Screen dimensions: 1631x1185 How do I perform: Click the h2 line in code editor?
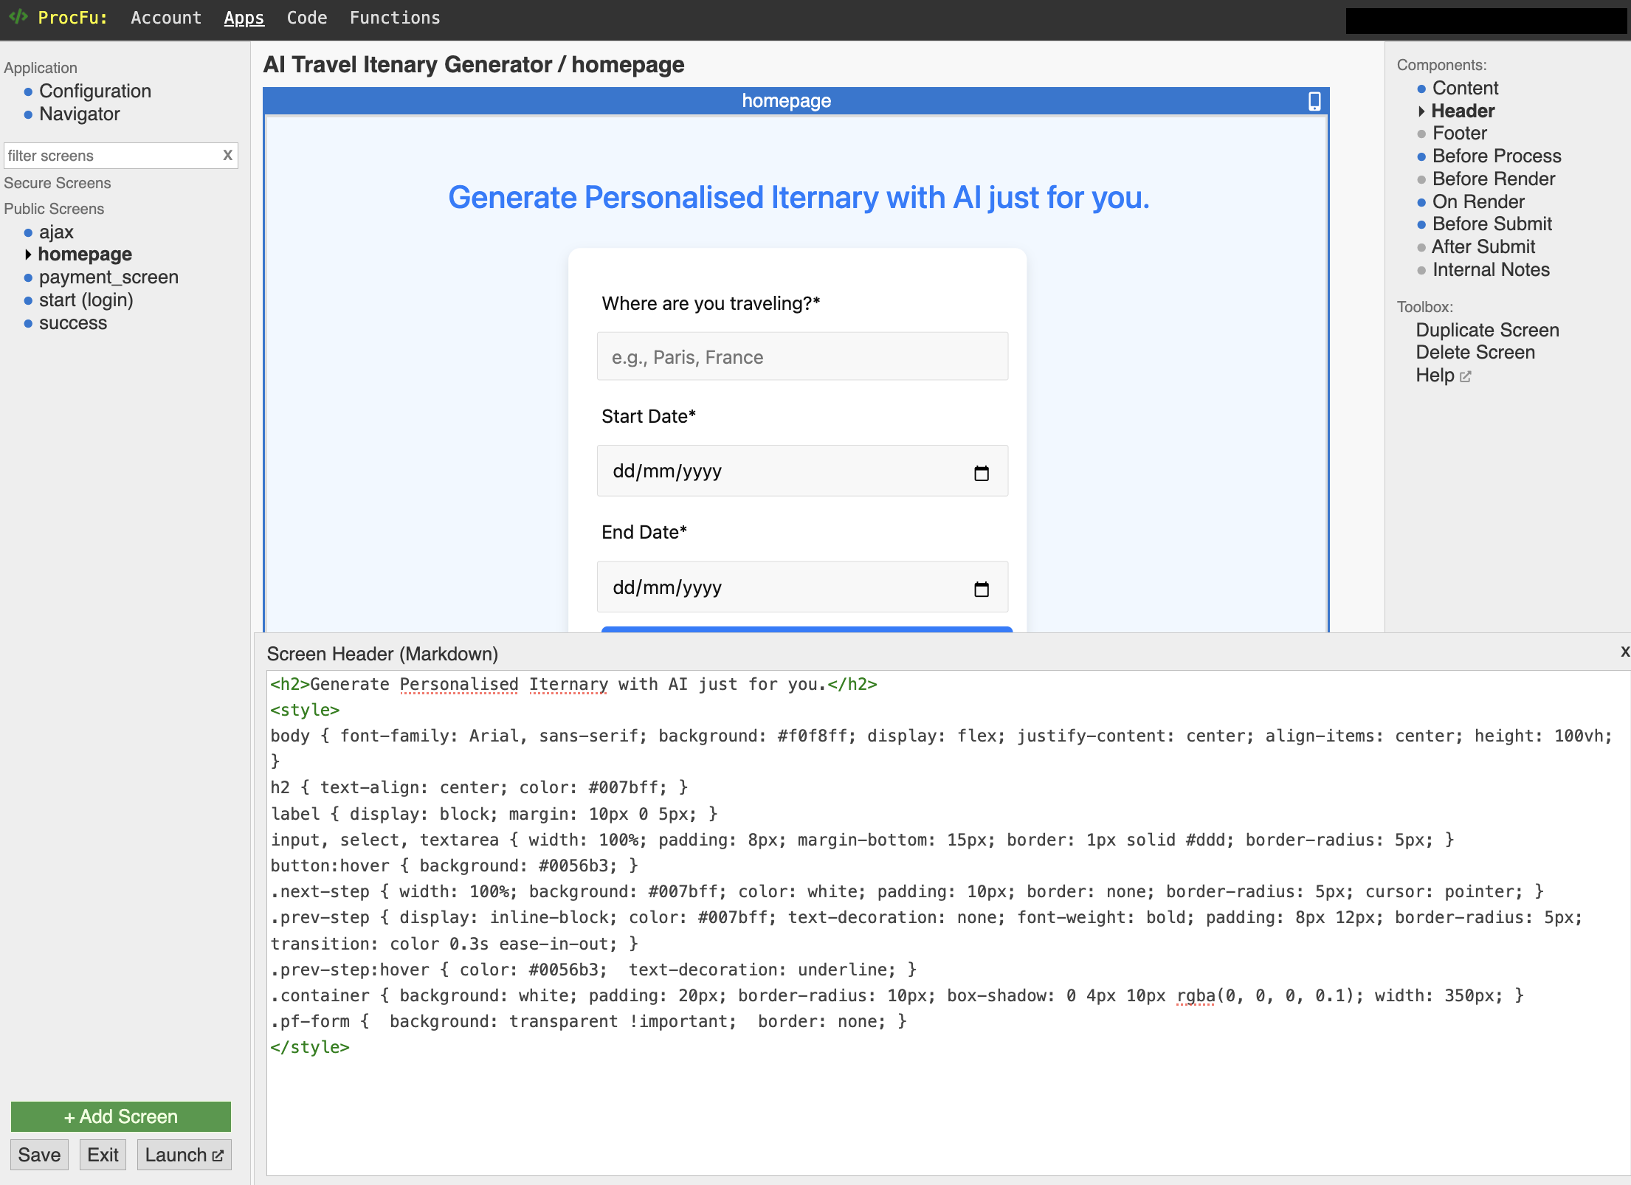[x=573, y=684]
